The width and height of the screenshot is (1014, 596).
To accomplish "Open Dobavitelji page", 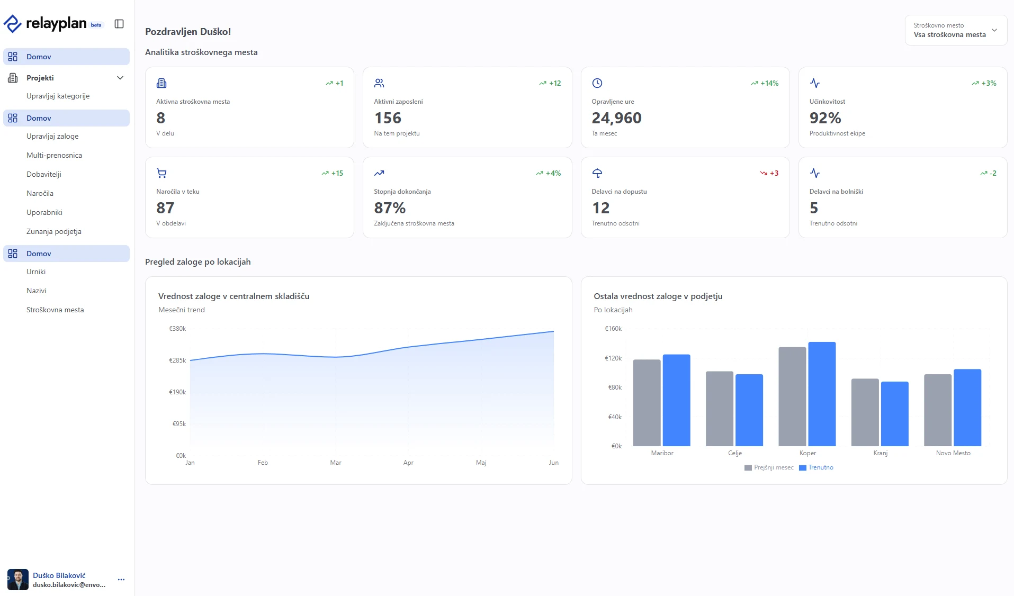I will click(x=44, y=174).
